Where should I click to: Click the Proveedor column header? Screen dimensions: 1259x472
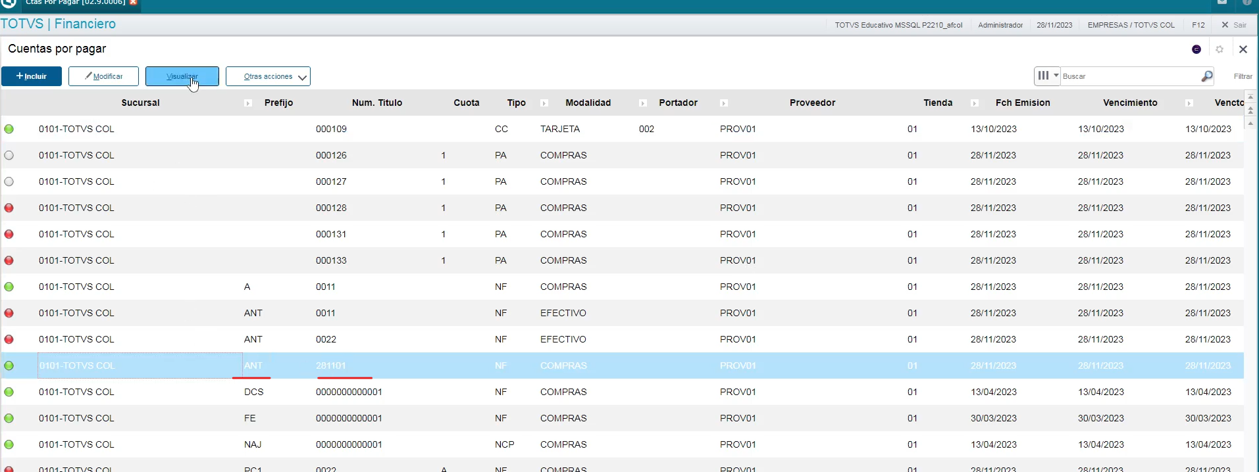812,103
